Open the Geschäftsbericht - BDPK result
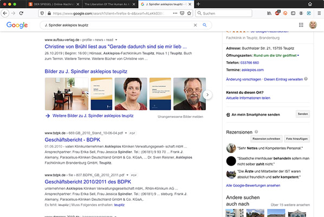Screen dimensions: 324x217 72,140
